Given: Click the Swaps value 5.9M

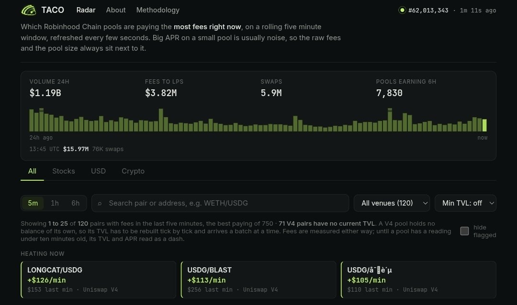Looking at the screenshot, I should pos(271,93).
